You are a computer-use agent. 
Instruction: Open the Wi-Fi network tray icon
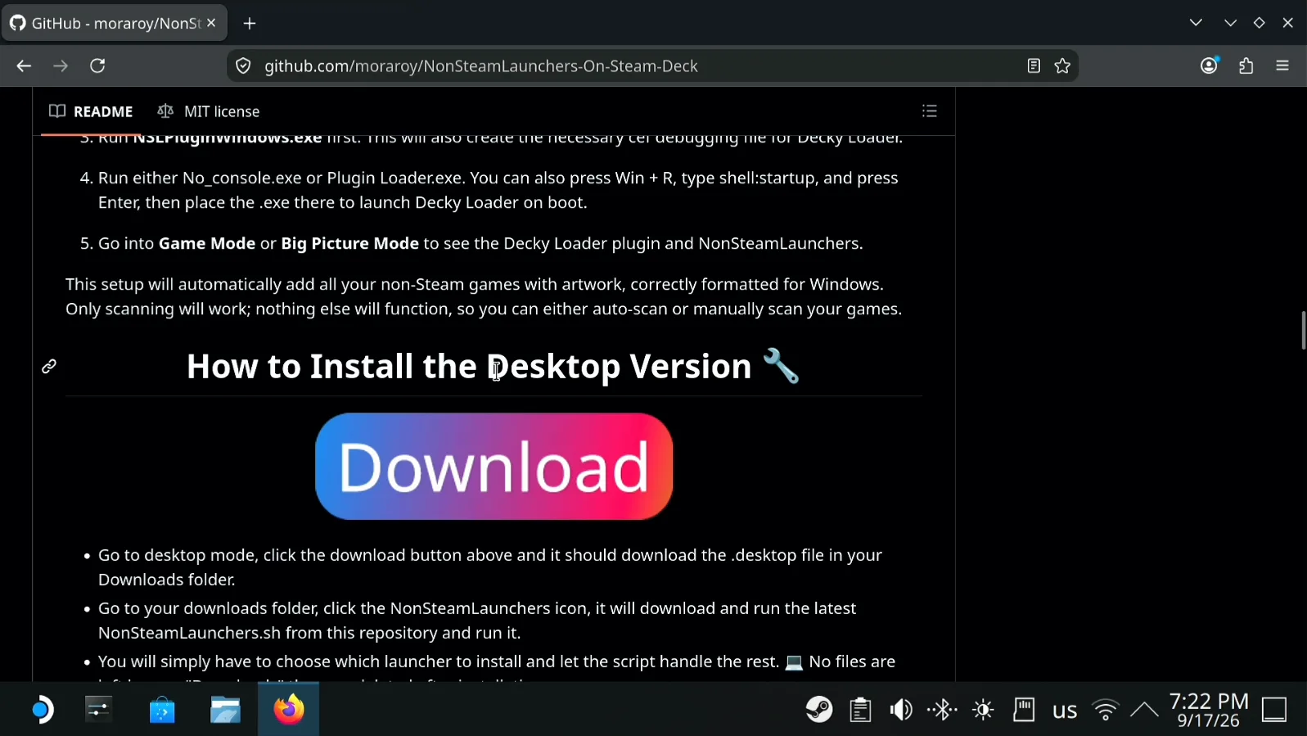[x=1106, y=710]
